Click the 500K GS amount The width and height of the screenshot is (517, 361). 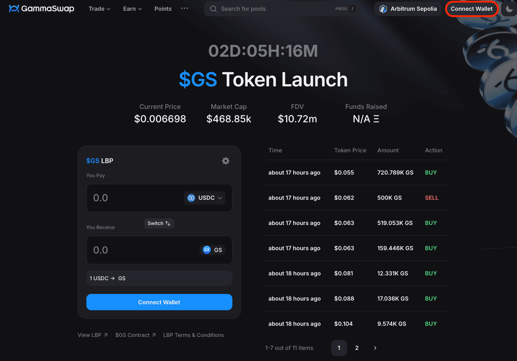tap(390, 198)
